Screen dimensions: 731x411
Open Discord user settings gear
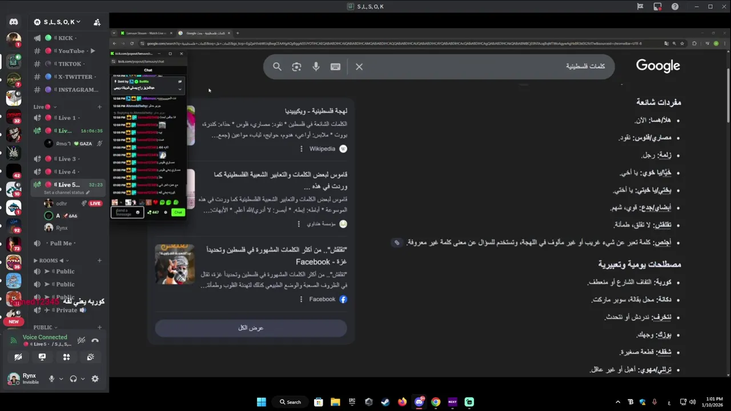pyautogui.click(x=95, y=378)
